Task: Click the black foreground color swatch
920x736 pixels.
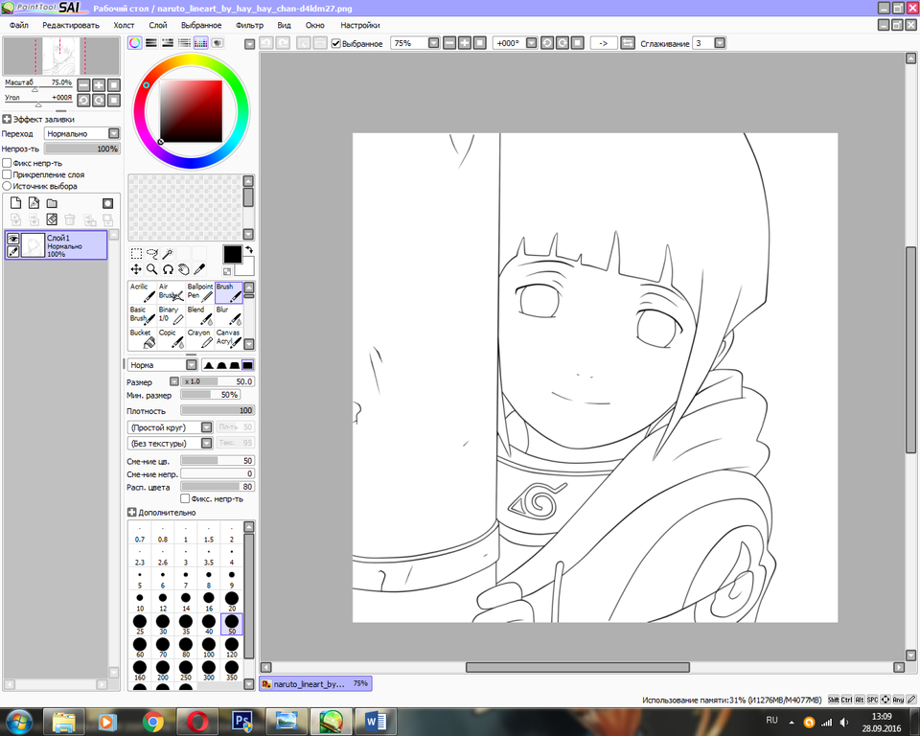Action: click(x=232, y=254)
